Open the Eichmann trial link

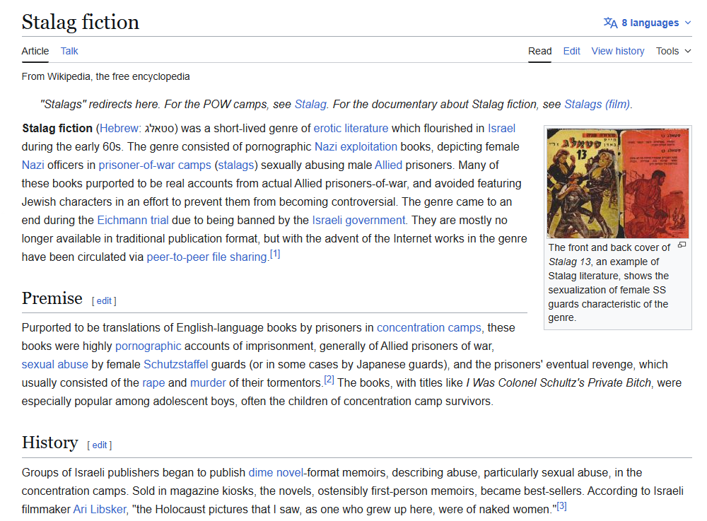(x=133, y=221)
